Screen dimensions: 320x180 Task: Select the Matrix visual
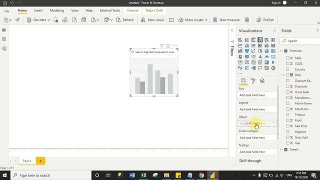tap(266, 62)
